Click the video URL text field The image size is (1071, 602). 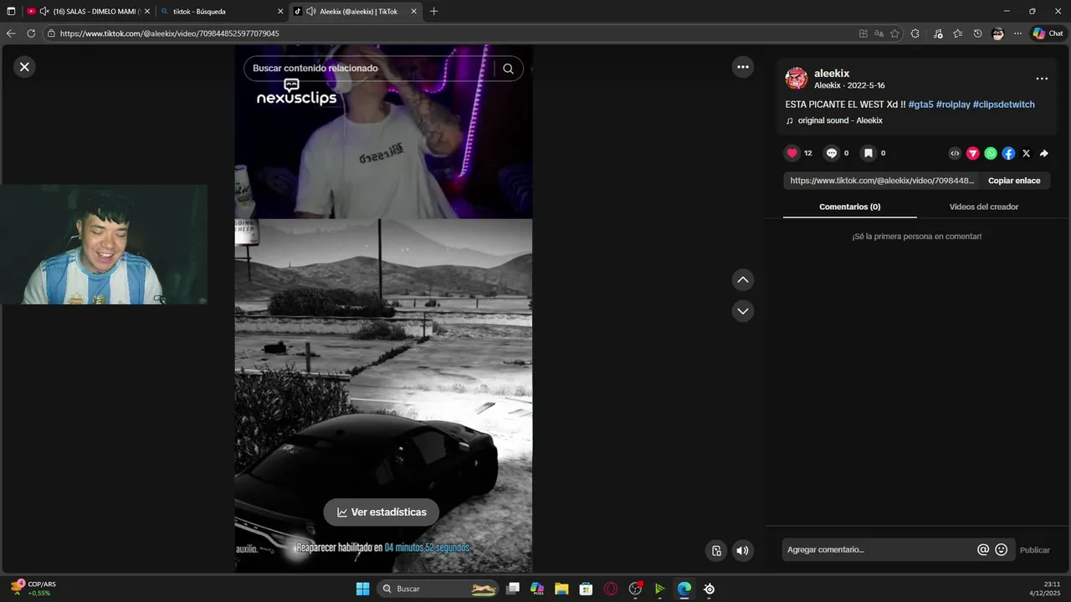(882, 181)
